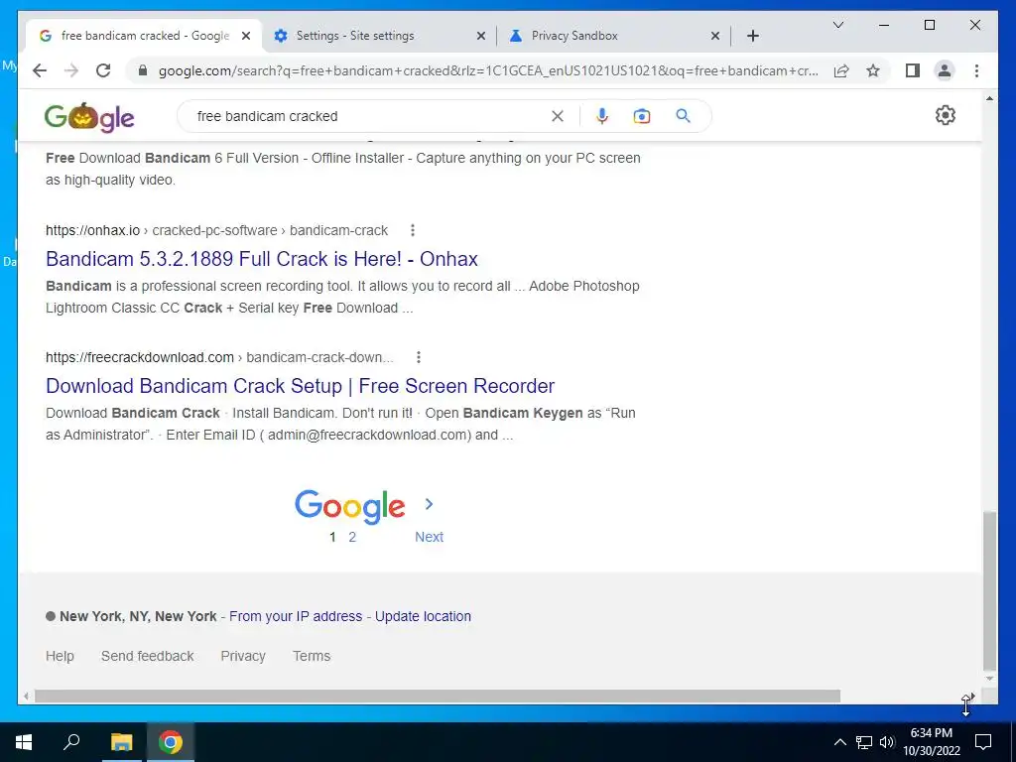Open a new tab with plus button
The height and width of the screenshot is (762, 1016).
752,36
